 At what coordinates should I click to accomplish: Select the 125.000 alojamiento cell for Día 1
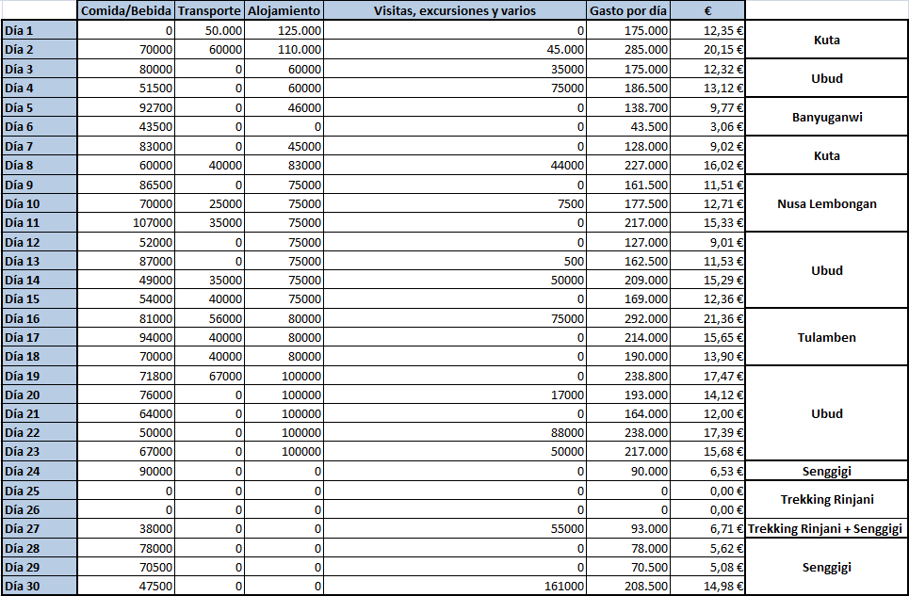[284, 30]
